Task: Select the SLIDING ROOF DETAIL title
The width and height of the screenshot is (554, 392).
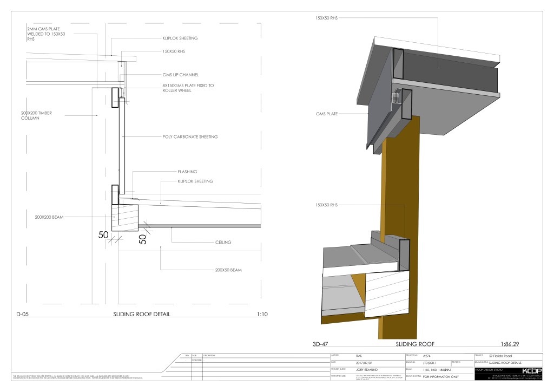Action: [142, 314]
